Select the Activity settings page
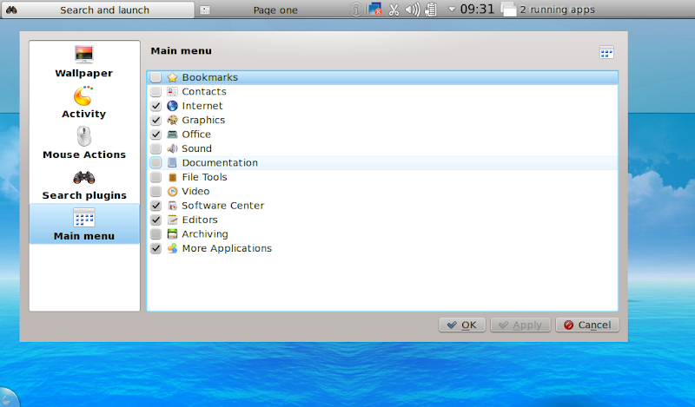Screen dimensions: 695x407 (84, 102)
